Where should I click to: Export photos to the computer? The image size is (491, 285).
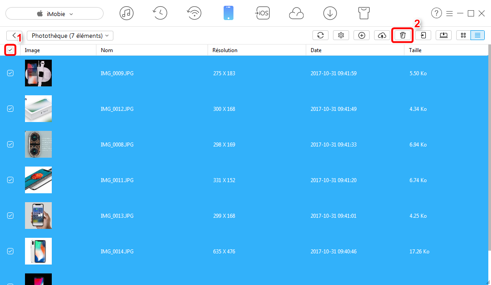pos(444,35)
